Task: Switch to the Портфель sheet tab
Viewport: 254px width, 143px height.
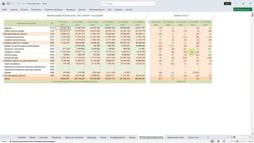Action: point(56,137)
